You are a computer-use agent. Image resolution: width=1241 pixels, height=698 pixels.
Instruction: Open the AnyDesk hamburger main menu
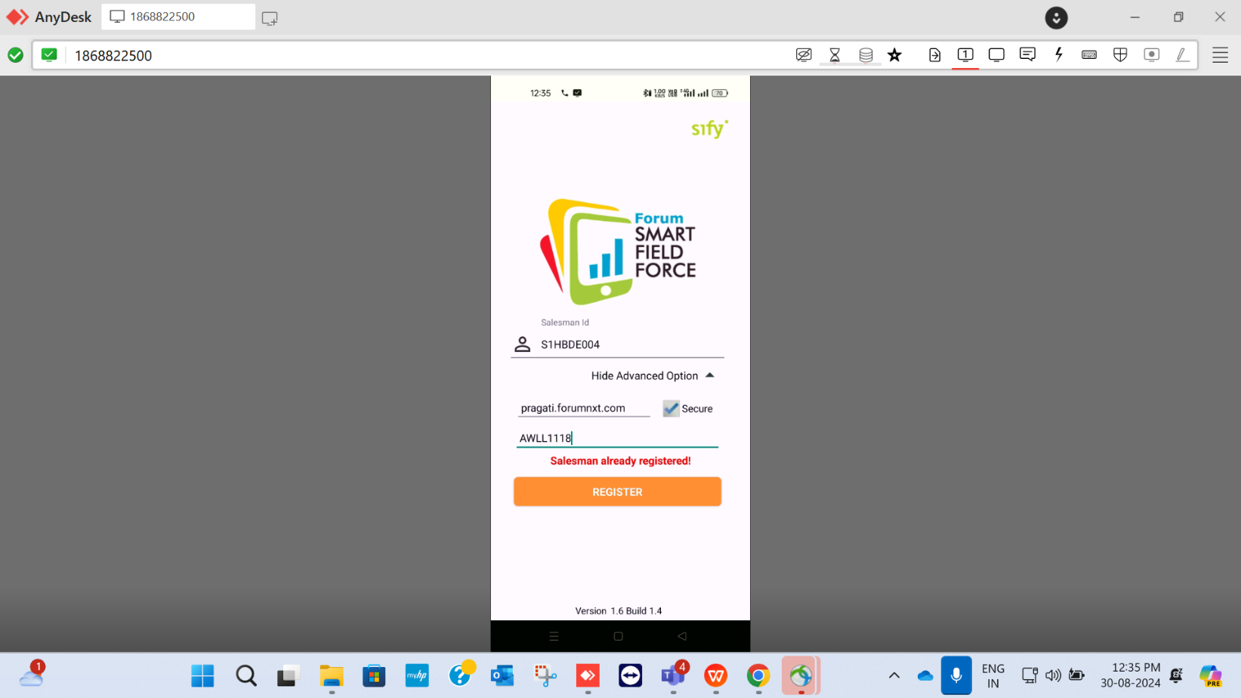click(x=1220, y=55)
